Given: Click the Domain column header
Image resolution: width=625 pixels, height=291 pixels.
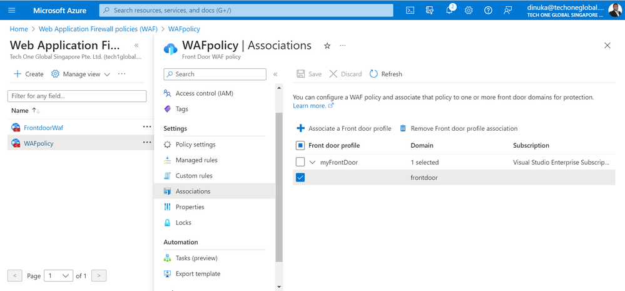Looking at the screenshot, I should click(422, 145).
